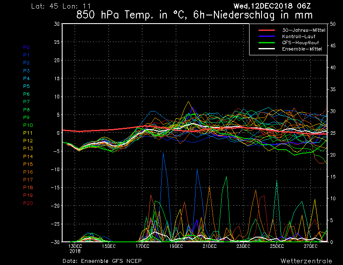Click the red 30-Jahres-Mittel legend line
This screenshot has width=343, height=265.
pyautogui.click(x=267, y=30)
